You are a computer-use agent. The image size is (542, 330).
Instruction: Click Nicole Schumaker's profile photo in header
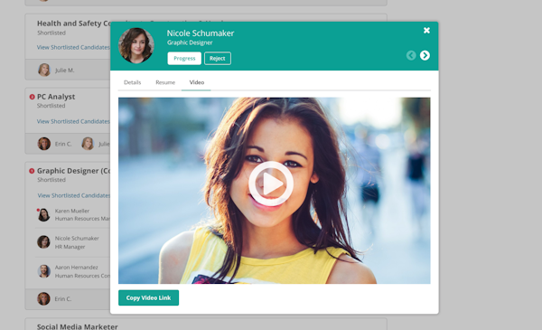click(x=136, y=45)
